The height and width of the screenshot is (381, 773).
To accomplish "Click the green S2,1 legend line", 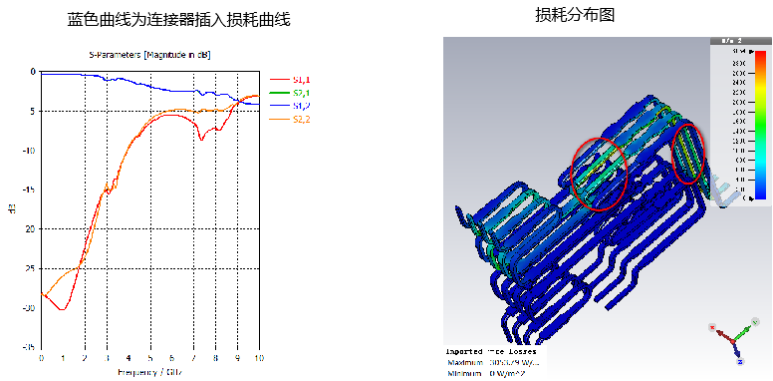I will 279,93.
